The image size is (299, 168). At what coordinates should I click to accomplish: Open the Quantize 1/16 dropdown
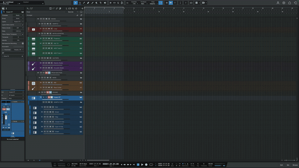pyautogui.click(x=134, y=4)
